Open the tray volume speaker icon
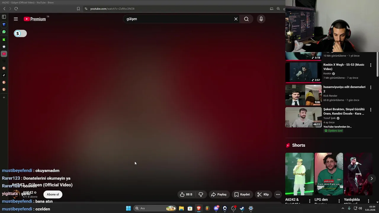This screenshot has height=213, width=379. pyautogui.click(x=360, y=208)
